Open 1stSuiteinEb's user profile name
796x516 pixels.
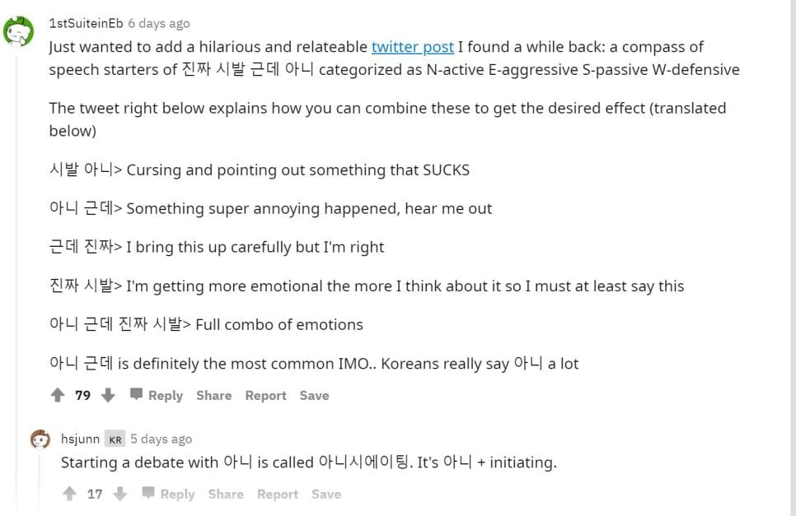click(86, 23)
